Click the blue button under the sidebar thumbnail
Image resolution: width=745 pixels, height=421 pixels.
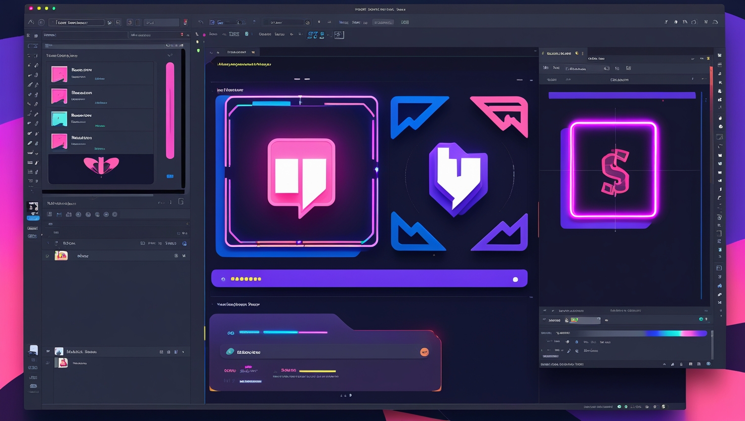point(33,218)
